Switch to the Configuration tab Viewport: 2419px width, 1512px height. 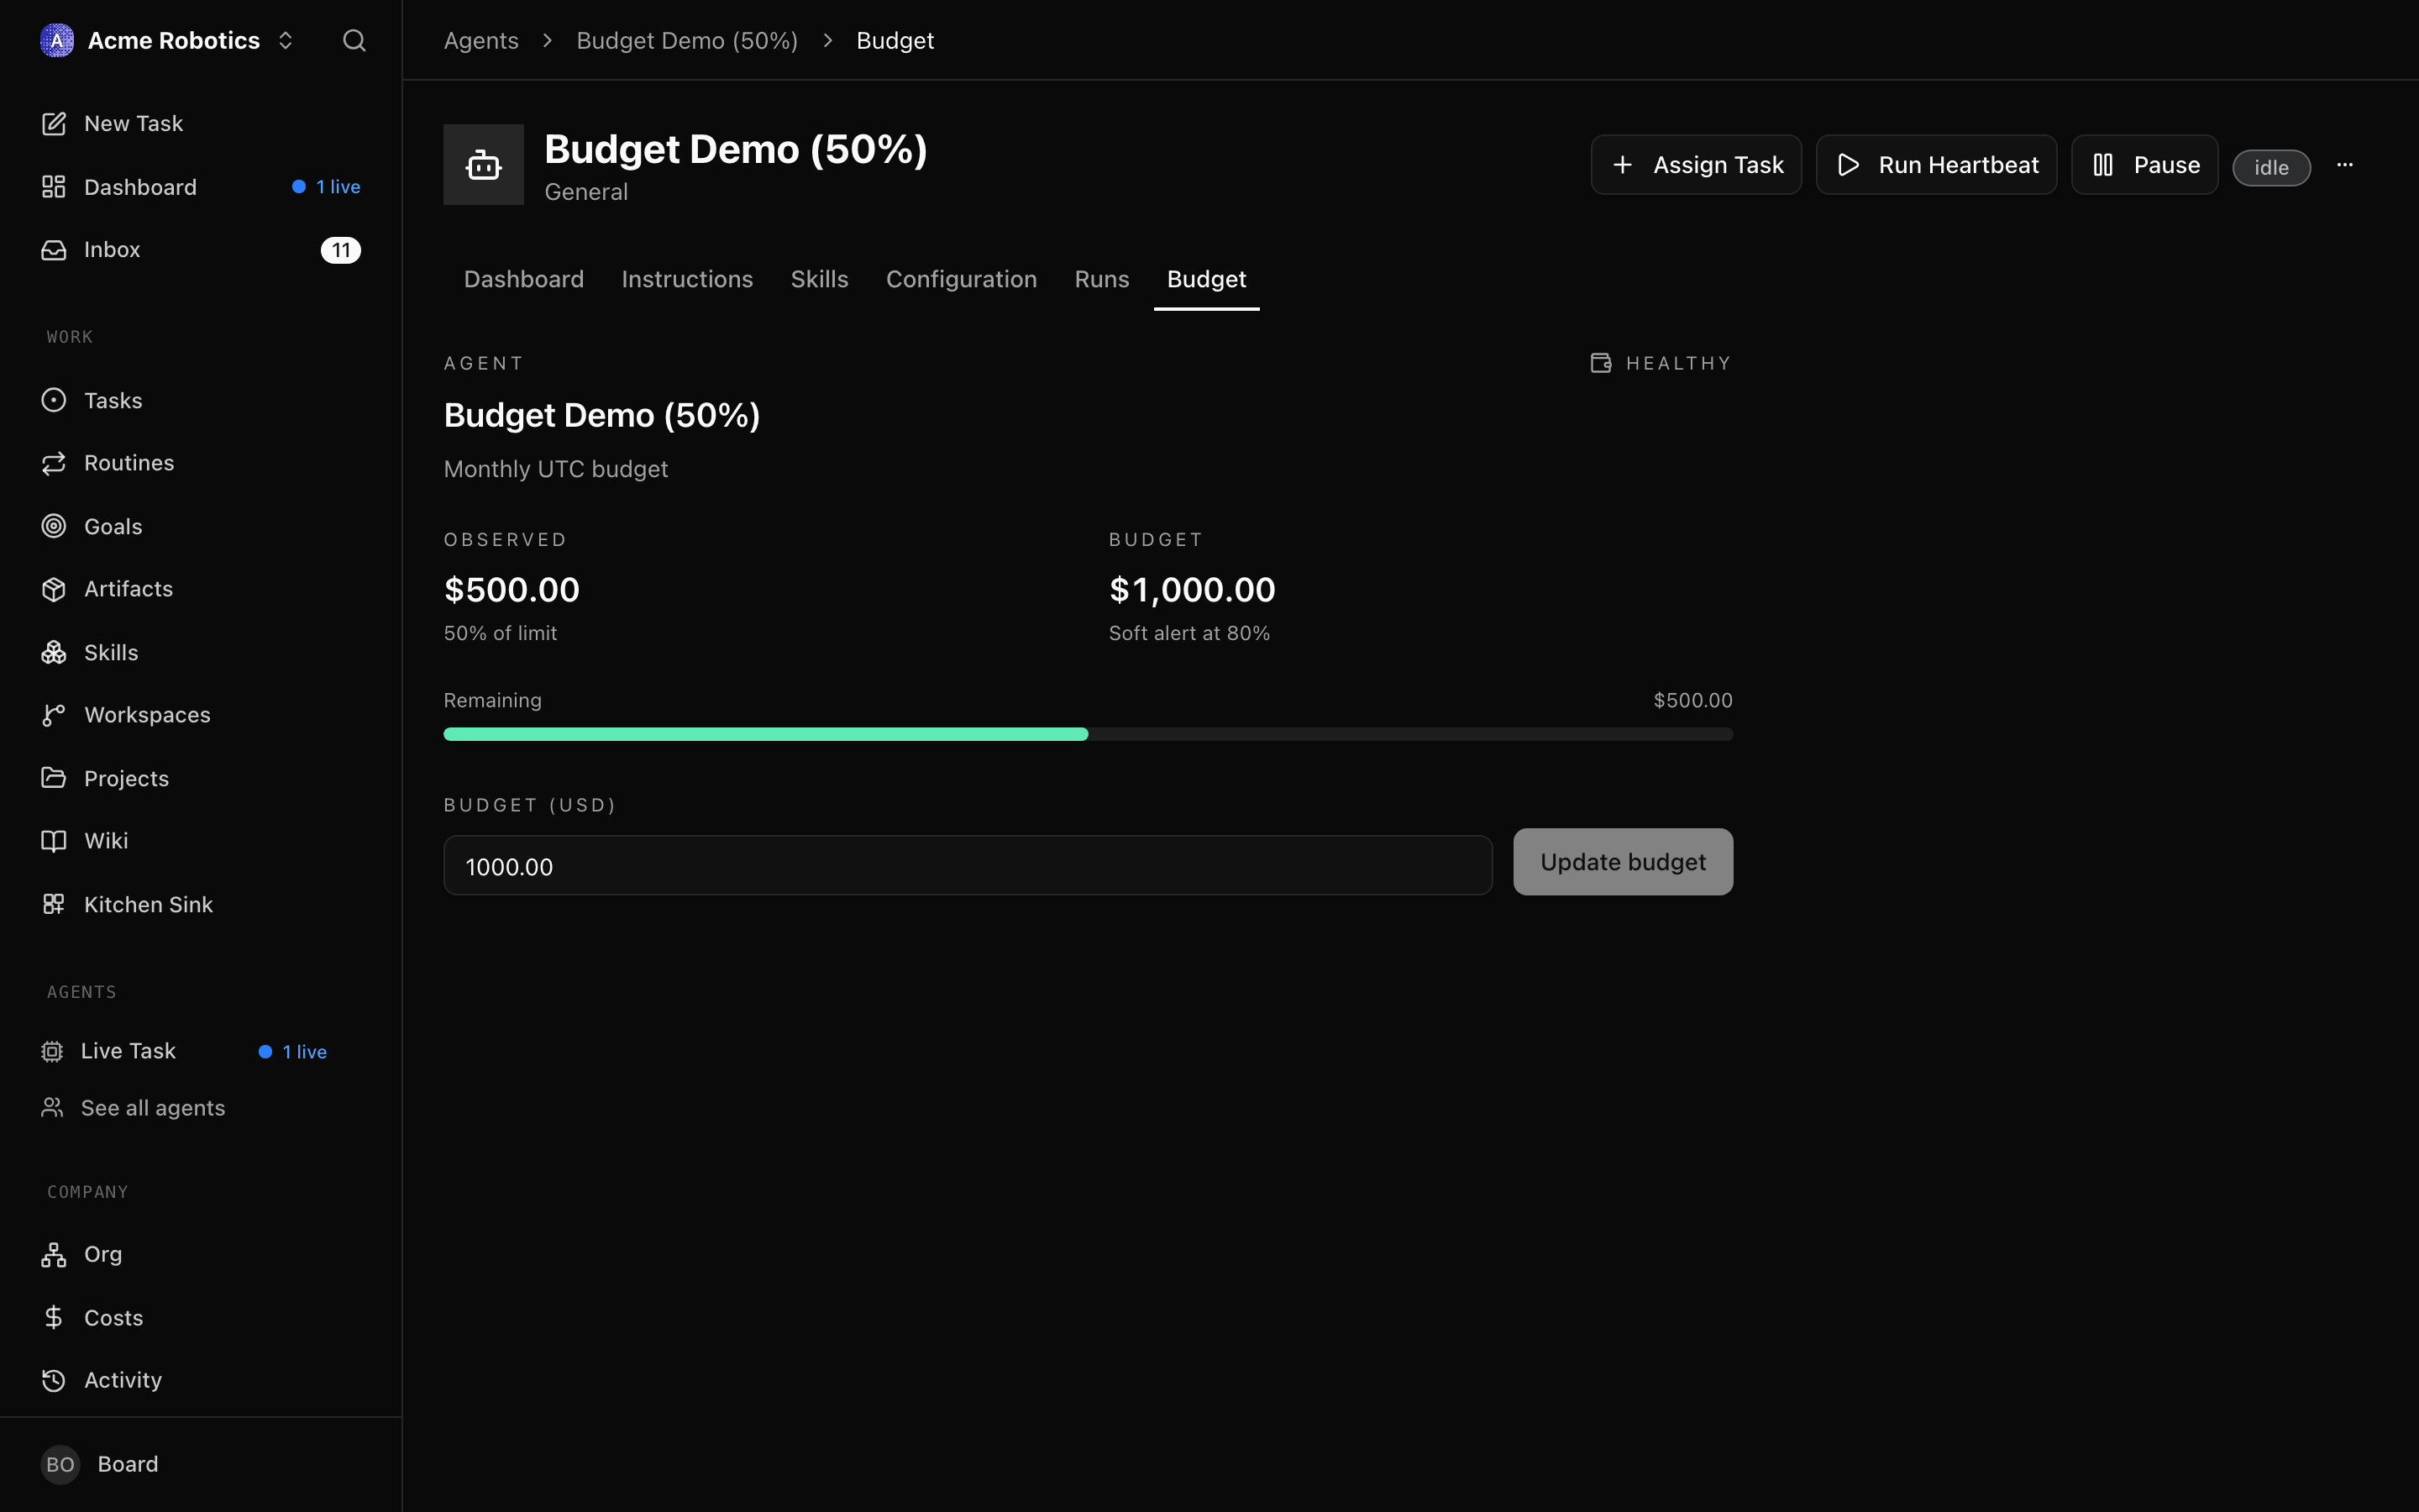[961, 279]
